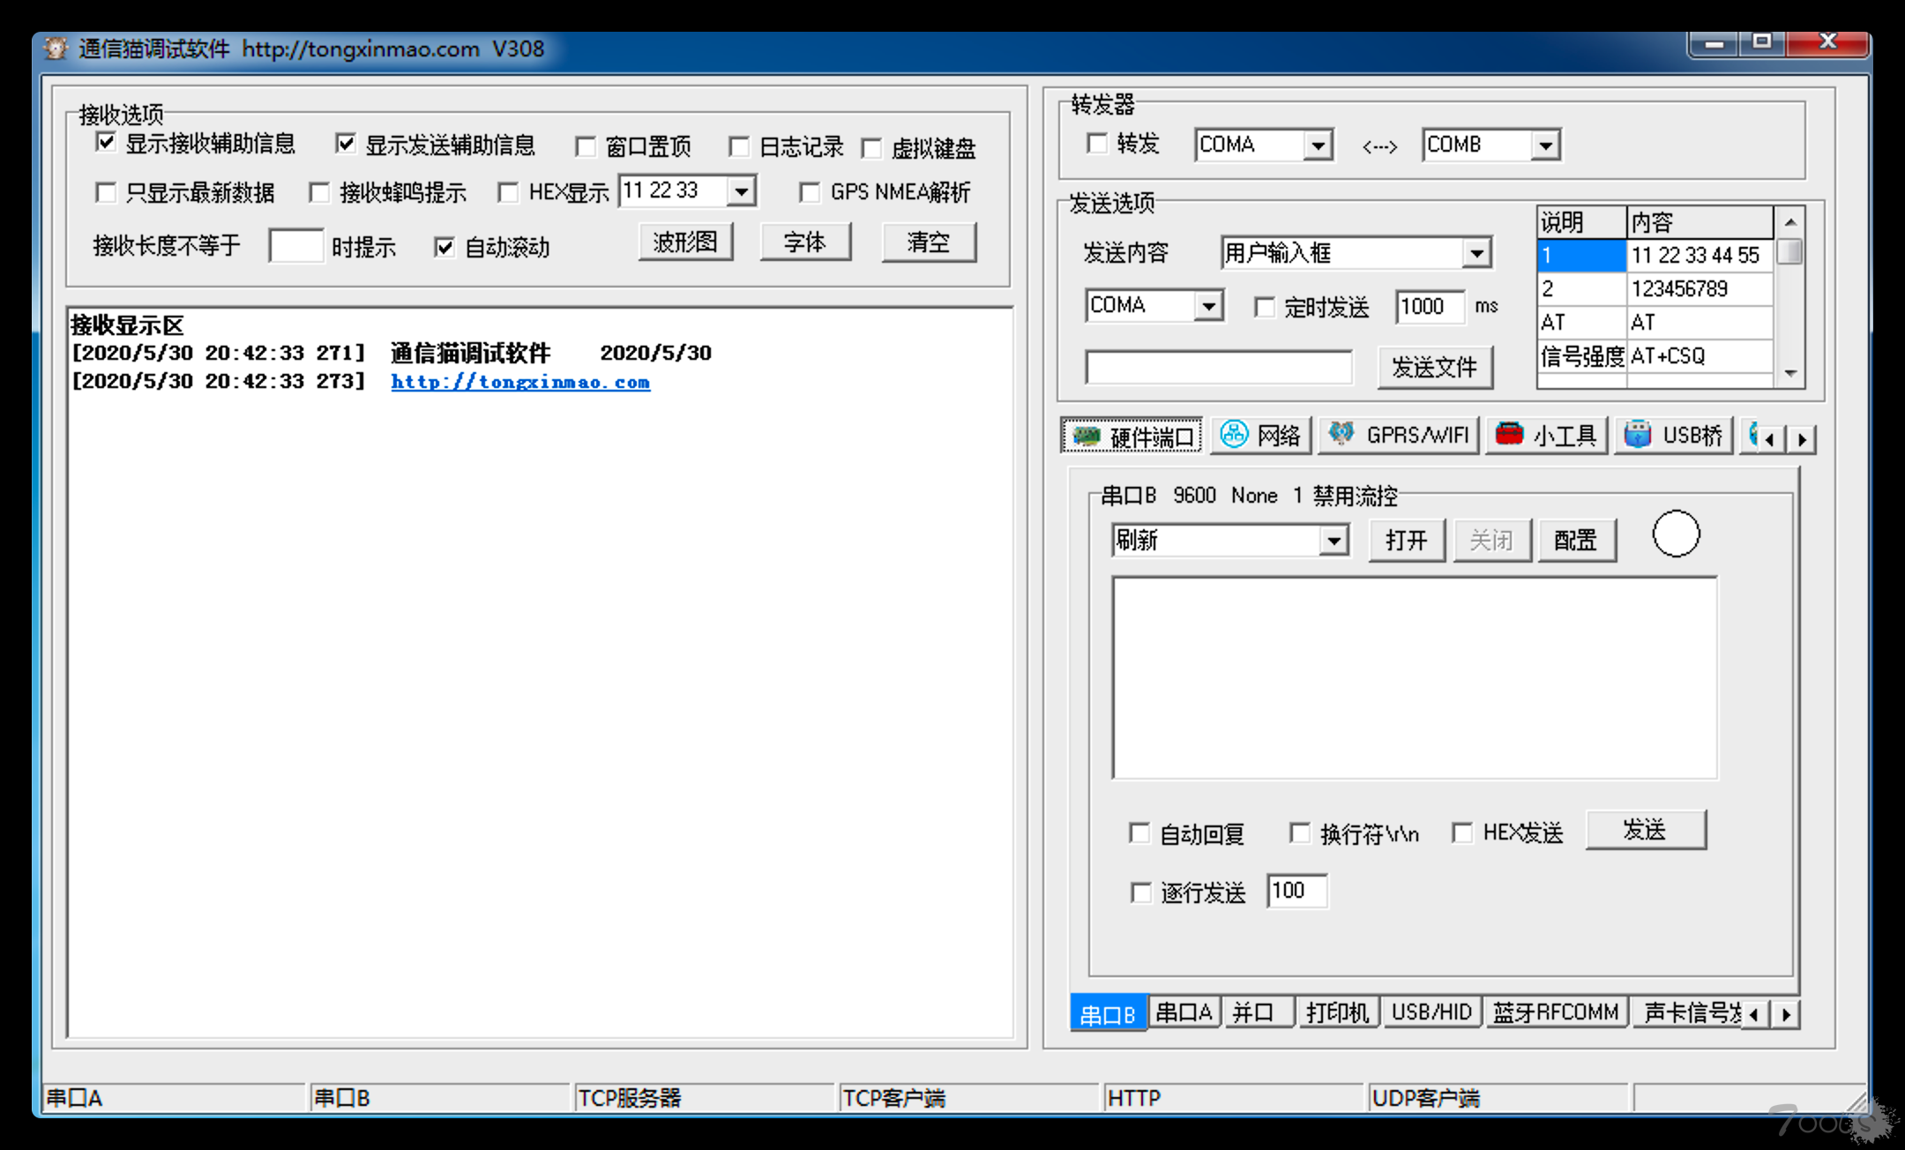Tick 逐行发送 checkbox
Viewport: 1905px width, 1150px height.
pyautogui.click(x=1141, y=892)
